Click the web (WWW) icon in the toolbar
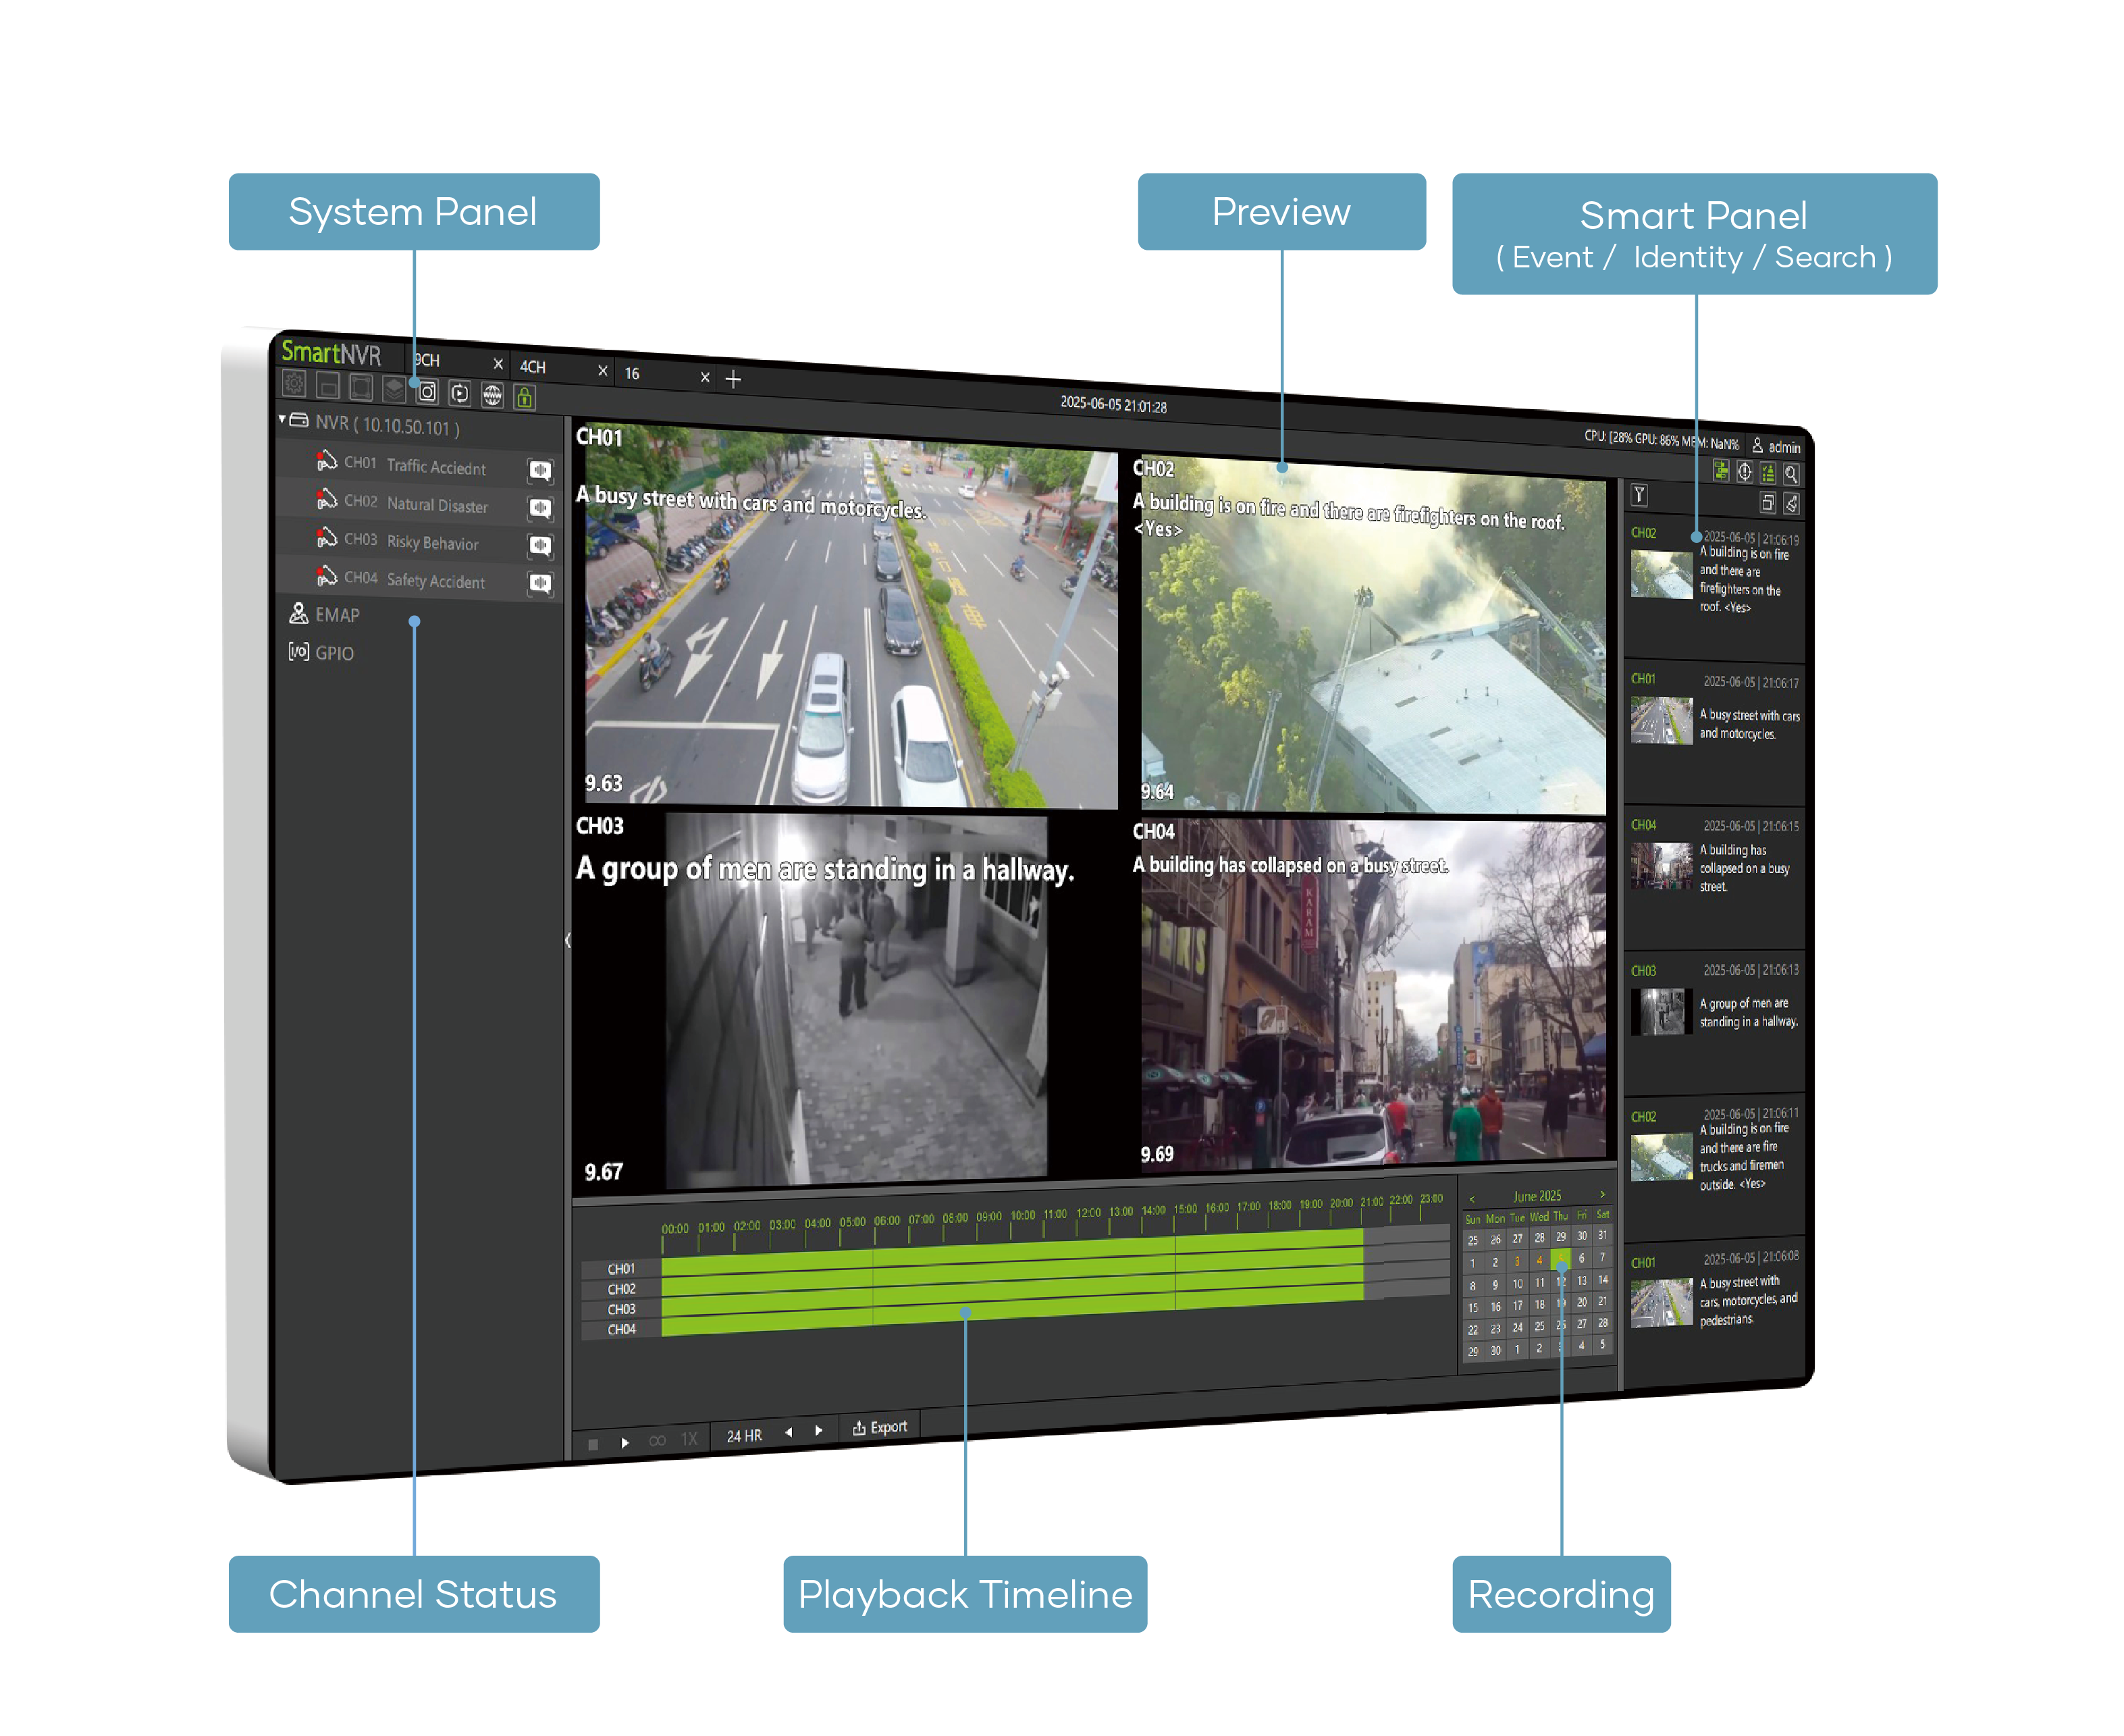The width and height of the screenshot is (2124, 1736). (x=492, y=395)
